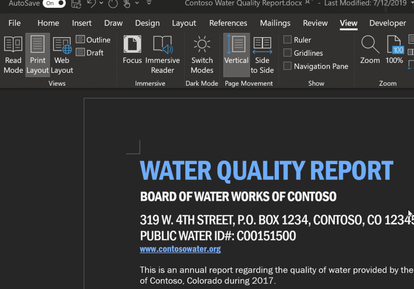
Task: Select Side to Side page movement
Action: click(x=262, y=55)
